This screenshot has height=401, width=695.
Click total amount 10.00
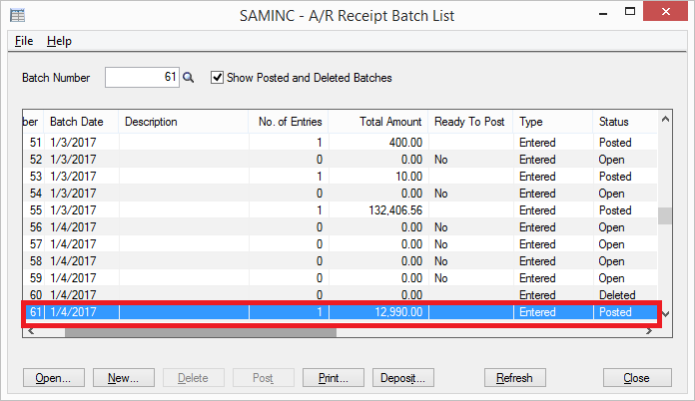408,177
